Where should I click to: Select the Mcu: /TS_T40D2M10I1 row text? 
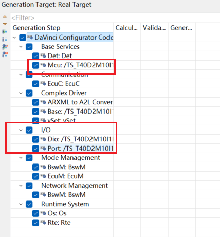(81, 65)
